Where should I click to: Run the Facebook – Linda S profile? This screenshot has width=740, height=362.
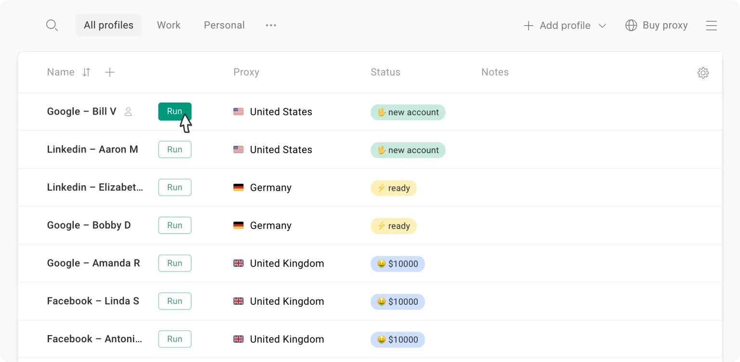point(175,301)
